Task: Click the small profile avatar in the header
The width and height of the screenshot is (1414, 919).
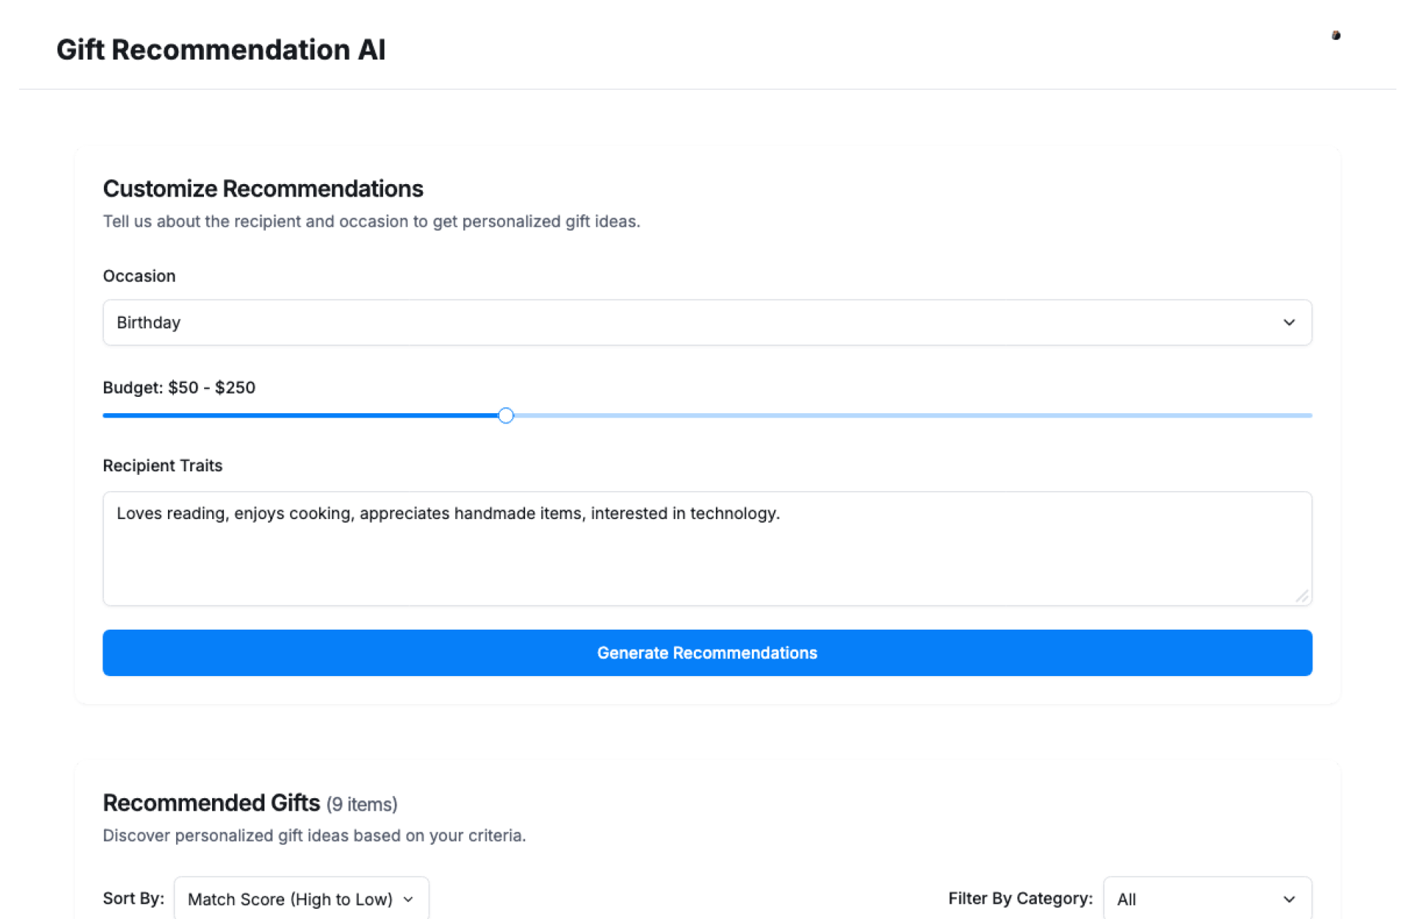Action: click(1335, 35)
